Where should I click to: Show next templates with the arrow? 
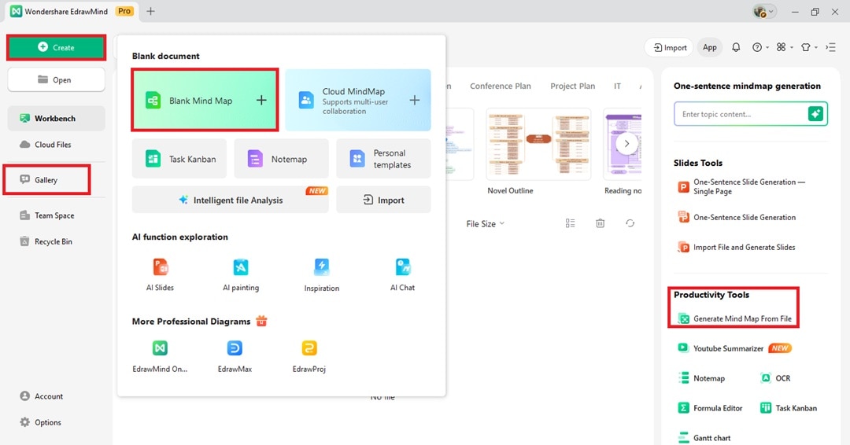pyautogui.click(x=626, y=143)
